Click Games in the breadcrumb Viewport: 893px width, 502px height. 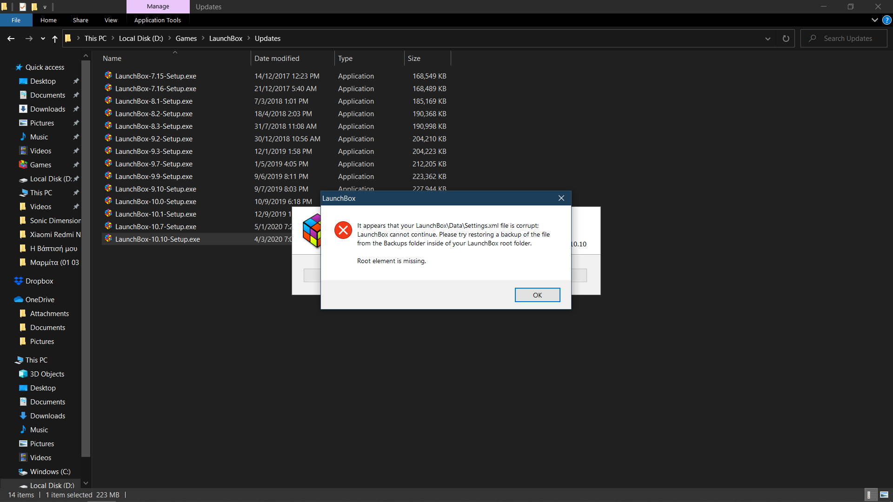(186, 39)
